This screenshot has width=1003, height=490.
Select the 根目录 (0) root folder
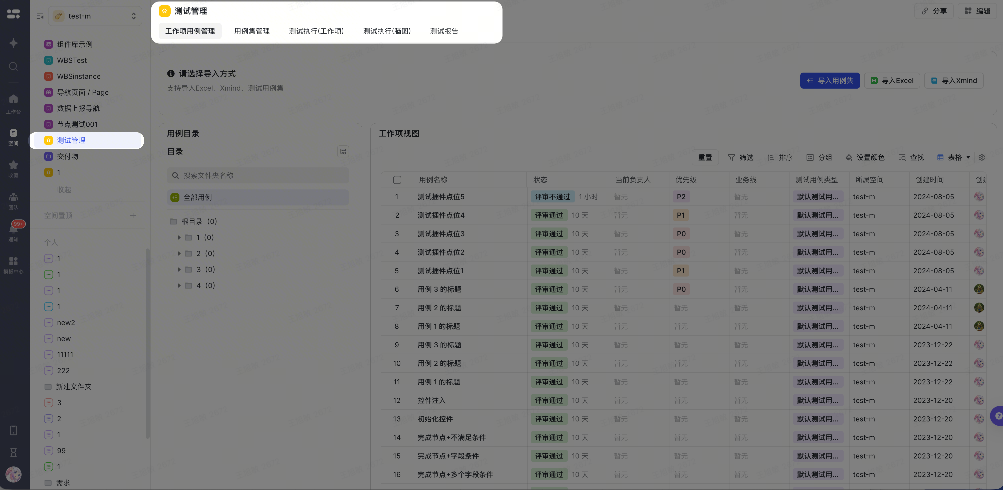193,221
